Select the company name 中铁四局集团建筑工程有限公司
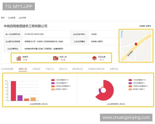155x124 pixels. [26, 26]
